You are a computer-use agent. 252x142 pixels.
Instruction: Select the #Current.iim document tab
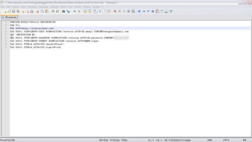(x=9, y=17)
